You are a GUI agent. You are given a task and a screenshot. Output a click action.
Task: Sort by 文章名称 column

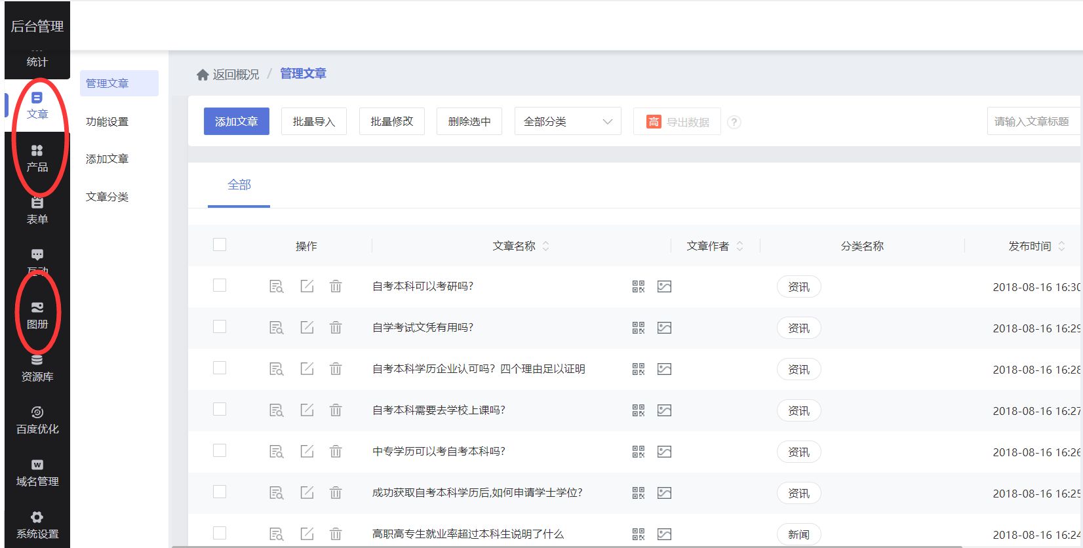tap(546, 246)
